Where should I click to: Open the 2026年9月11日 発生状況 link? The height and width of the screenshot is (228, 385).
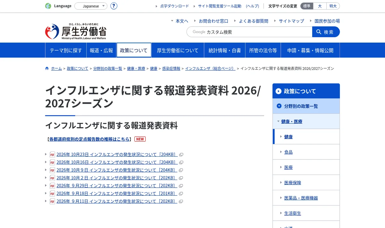[x=117, y=201]
